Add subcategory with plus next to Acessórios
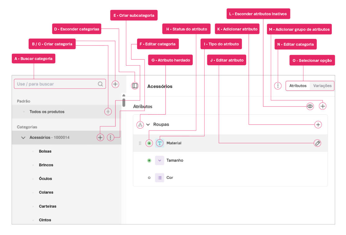 (100, 137)
